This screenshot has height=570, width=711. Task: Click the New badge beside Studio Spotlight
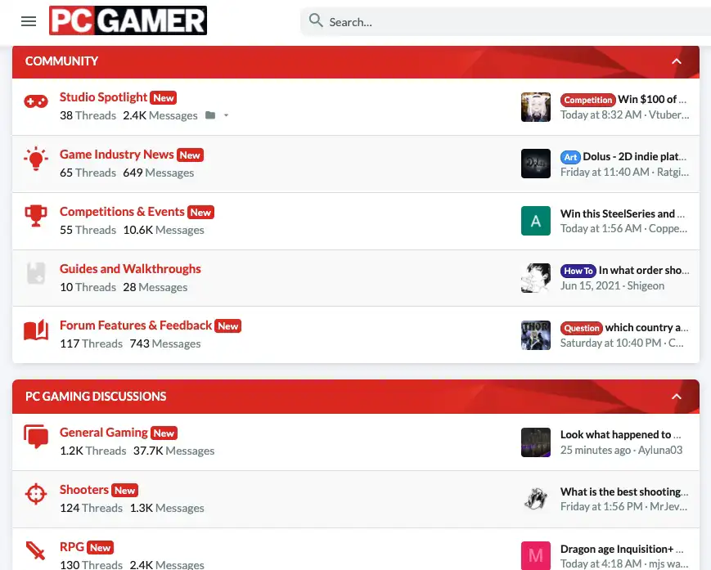pos(164,98)
